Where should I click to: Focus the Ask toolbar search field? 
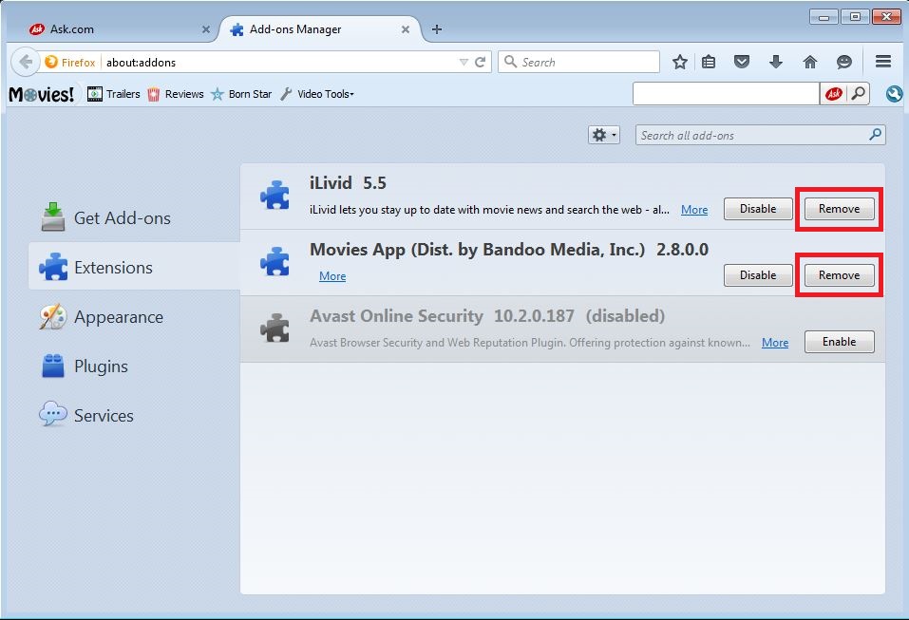726,94
